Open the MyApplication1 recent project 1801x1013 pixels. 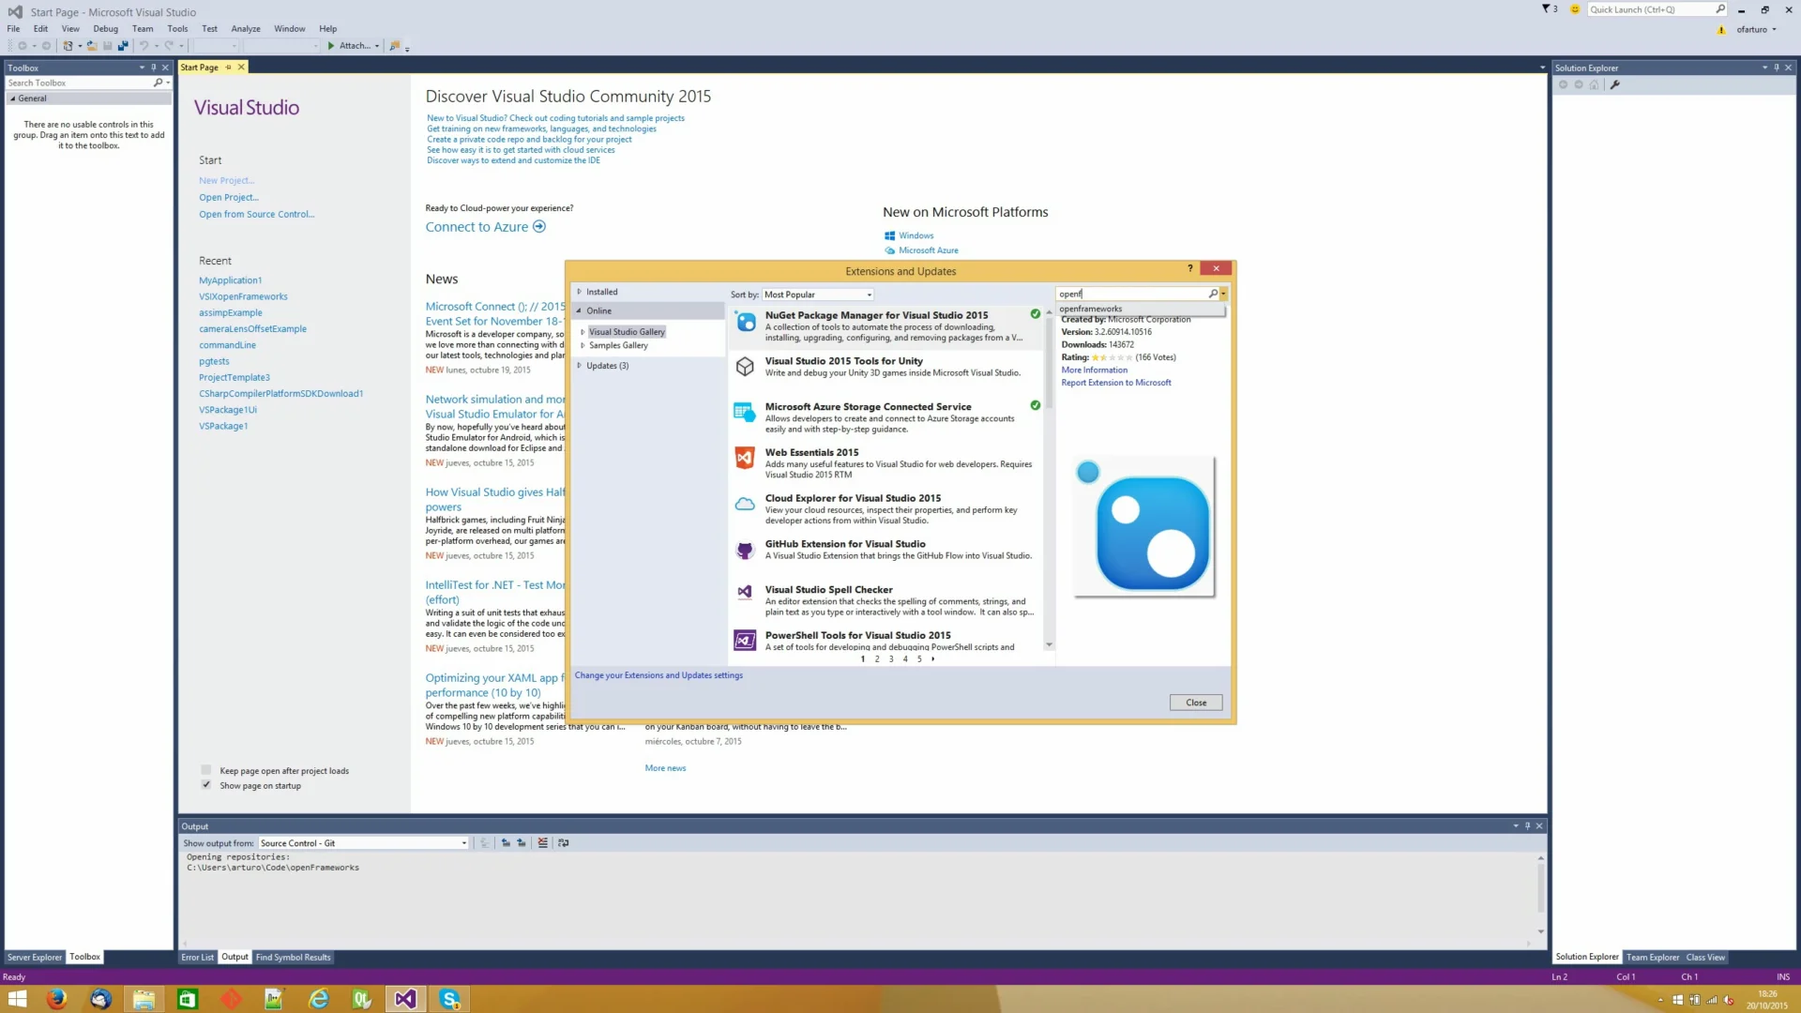(x=231, y=280)
